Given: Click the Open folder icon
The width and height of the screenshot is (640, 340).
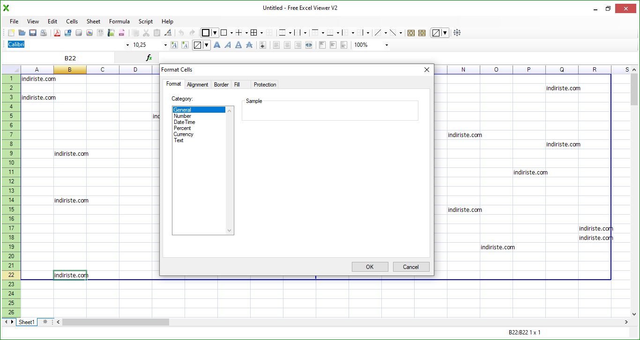Looking at the screenshot, I should [x=22, y=33].
